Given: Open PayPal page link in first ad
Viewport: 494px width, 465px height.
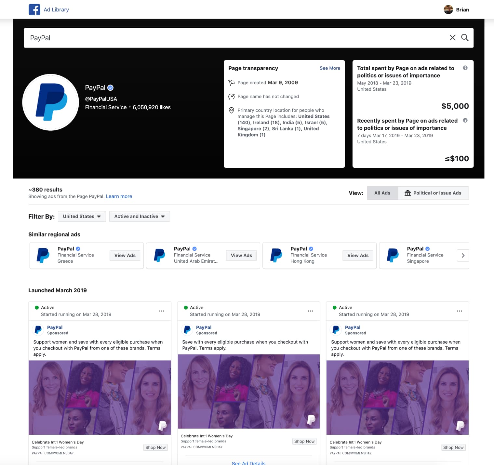Looking at the screenshot, I should click(x=55, y=327).
